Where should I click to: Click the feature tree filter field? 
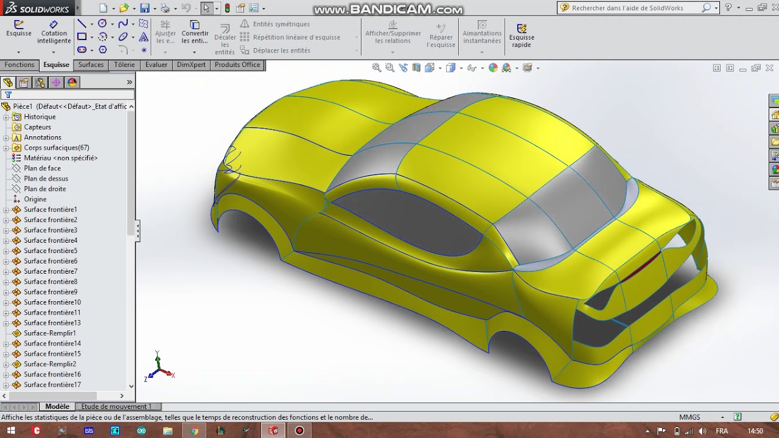(x=68, y=95)
